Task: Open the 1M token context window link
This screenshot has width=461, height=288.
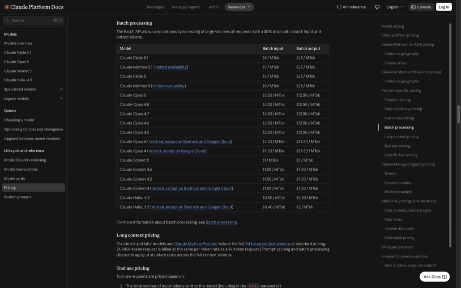Action: [268, 244]
